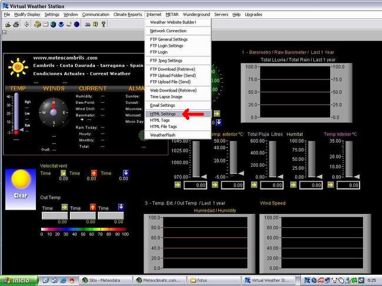This screenshot has height=286, width=382.
Task: Click the white card toolbar icon
Action: (46, 24)
